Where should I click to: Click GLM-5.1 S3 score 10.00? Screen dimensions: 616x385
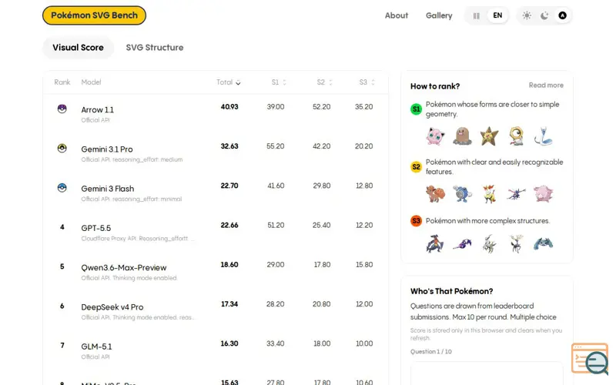pyautogui.click(x=364, y=343)
